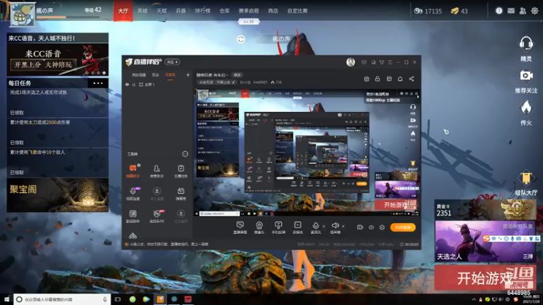Viewport: 543px width, 305px height.
Task: Click the padlock icon in streaming app header
Action: (377, 79)
